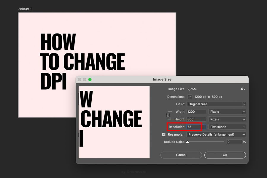Open the Pixels/Inch resolution units dropdown
The height and width of the screenshot is (178, 267).
[227, 127]
